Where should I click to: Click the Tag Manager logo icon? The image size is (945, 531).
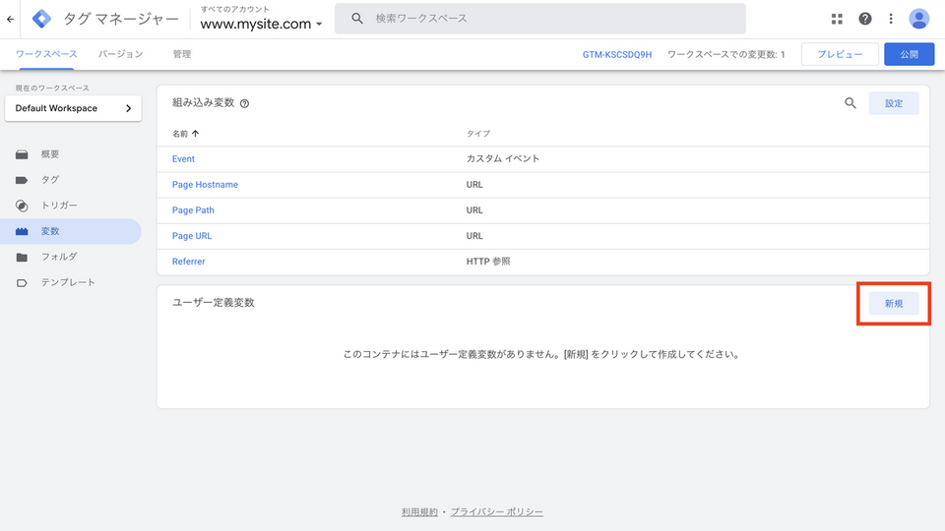[x=41, y=19]
